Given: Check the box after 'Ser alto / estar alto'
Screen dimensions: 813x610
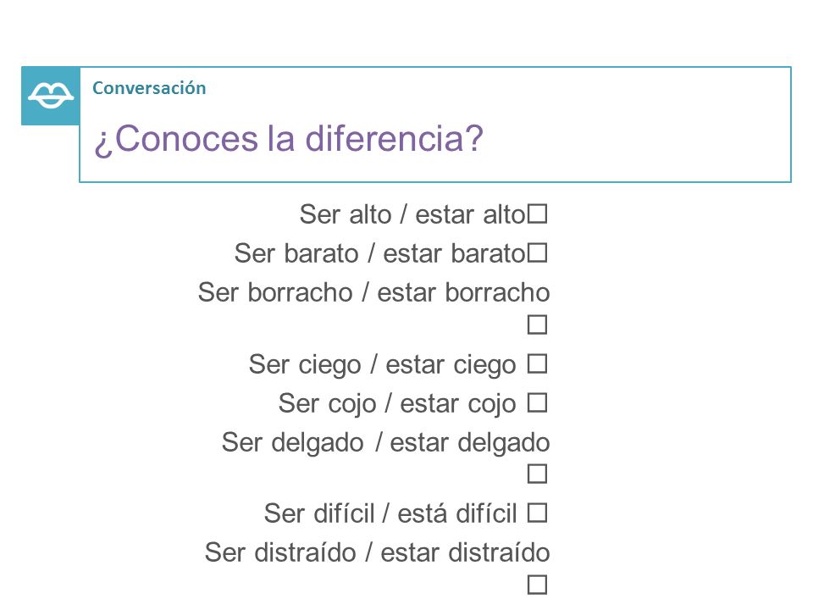Looking at the screenshot, I should click(537, 213).
